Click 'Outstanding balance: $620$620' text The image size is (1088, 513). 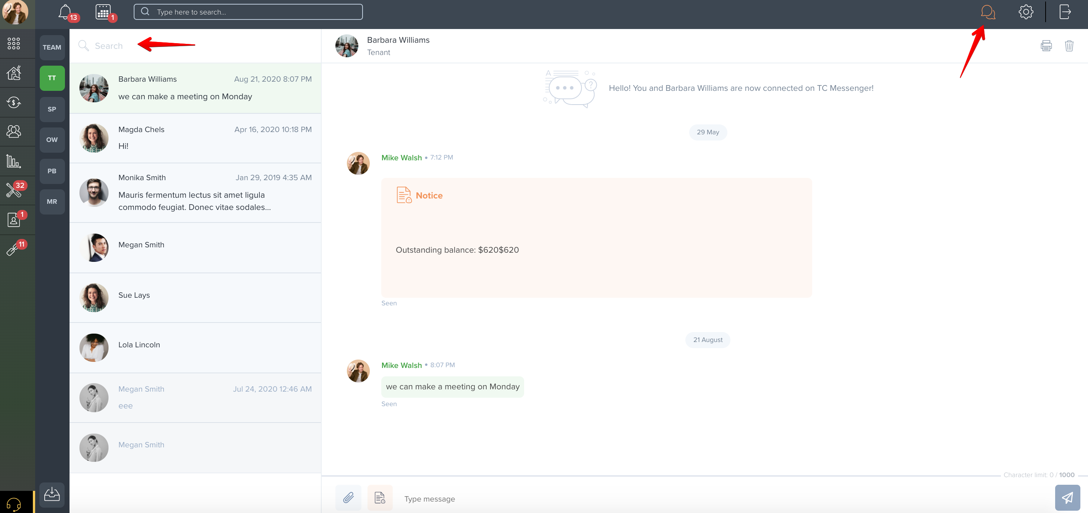coord(457,250)
